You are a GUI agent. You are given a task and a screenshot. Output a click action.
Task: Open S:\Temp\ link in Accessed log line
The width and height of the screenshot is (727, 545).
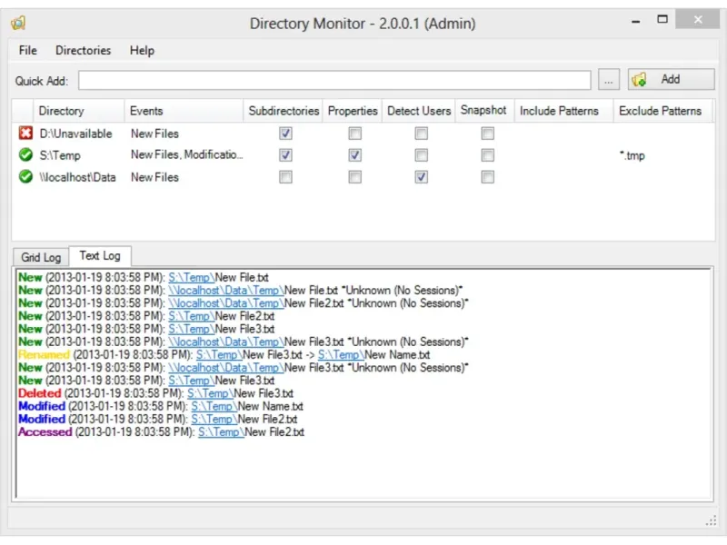221,432
